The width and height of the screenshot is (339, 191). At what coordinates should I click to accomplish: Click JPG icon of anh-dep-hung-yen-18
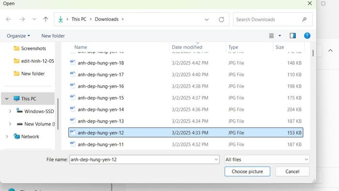pos(73,63)
